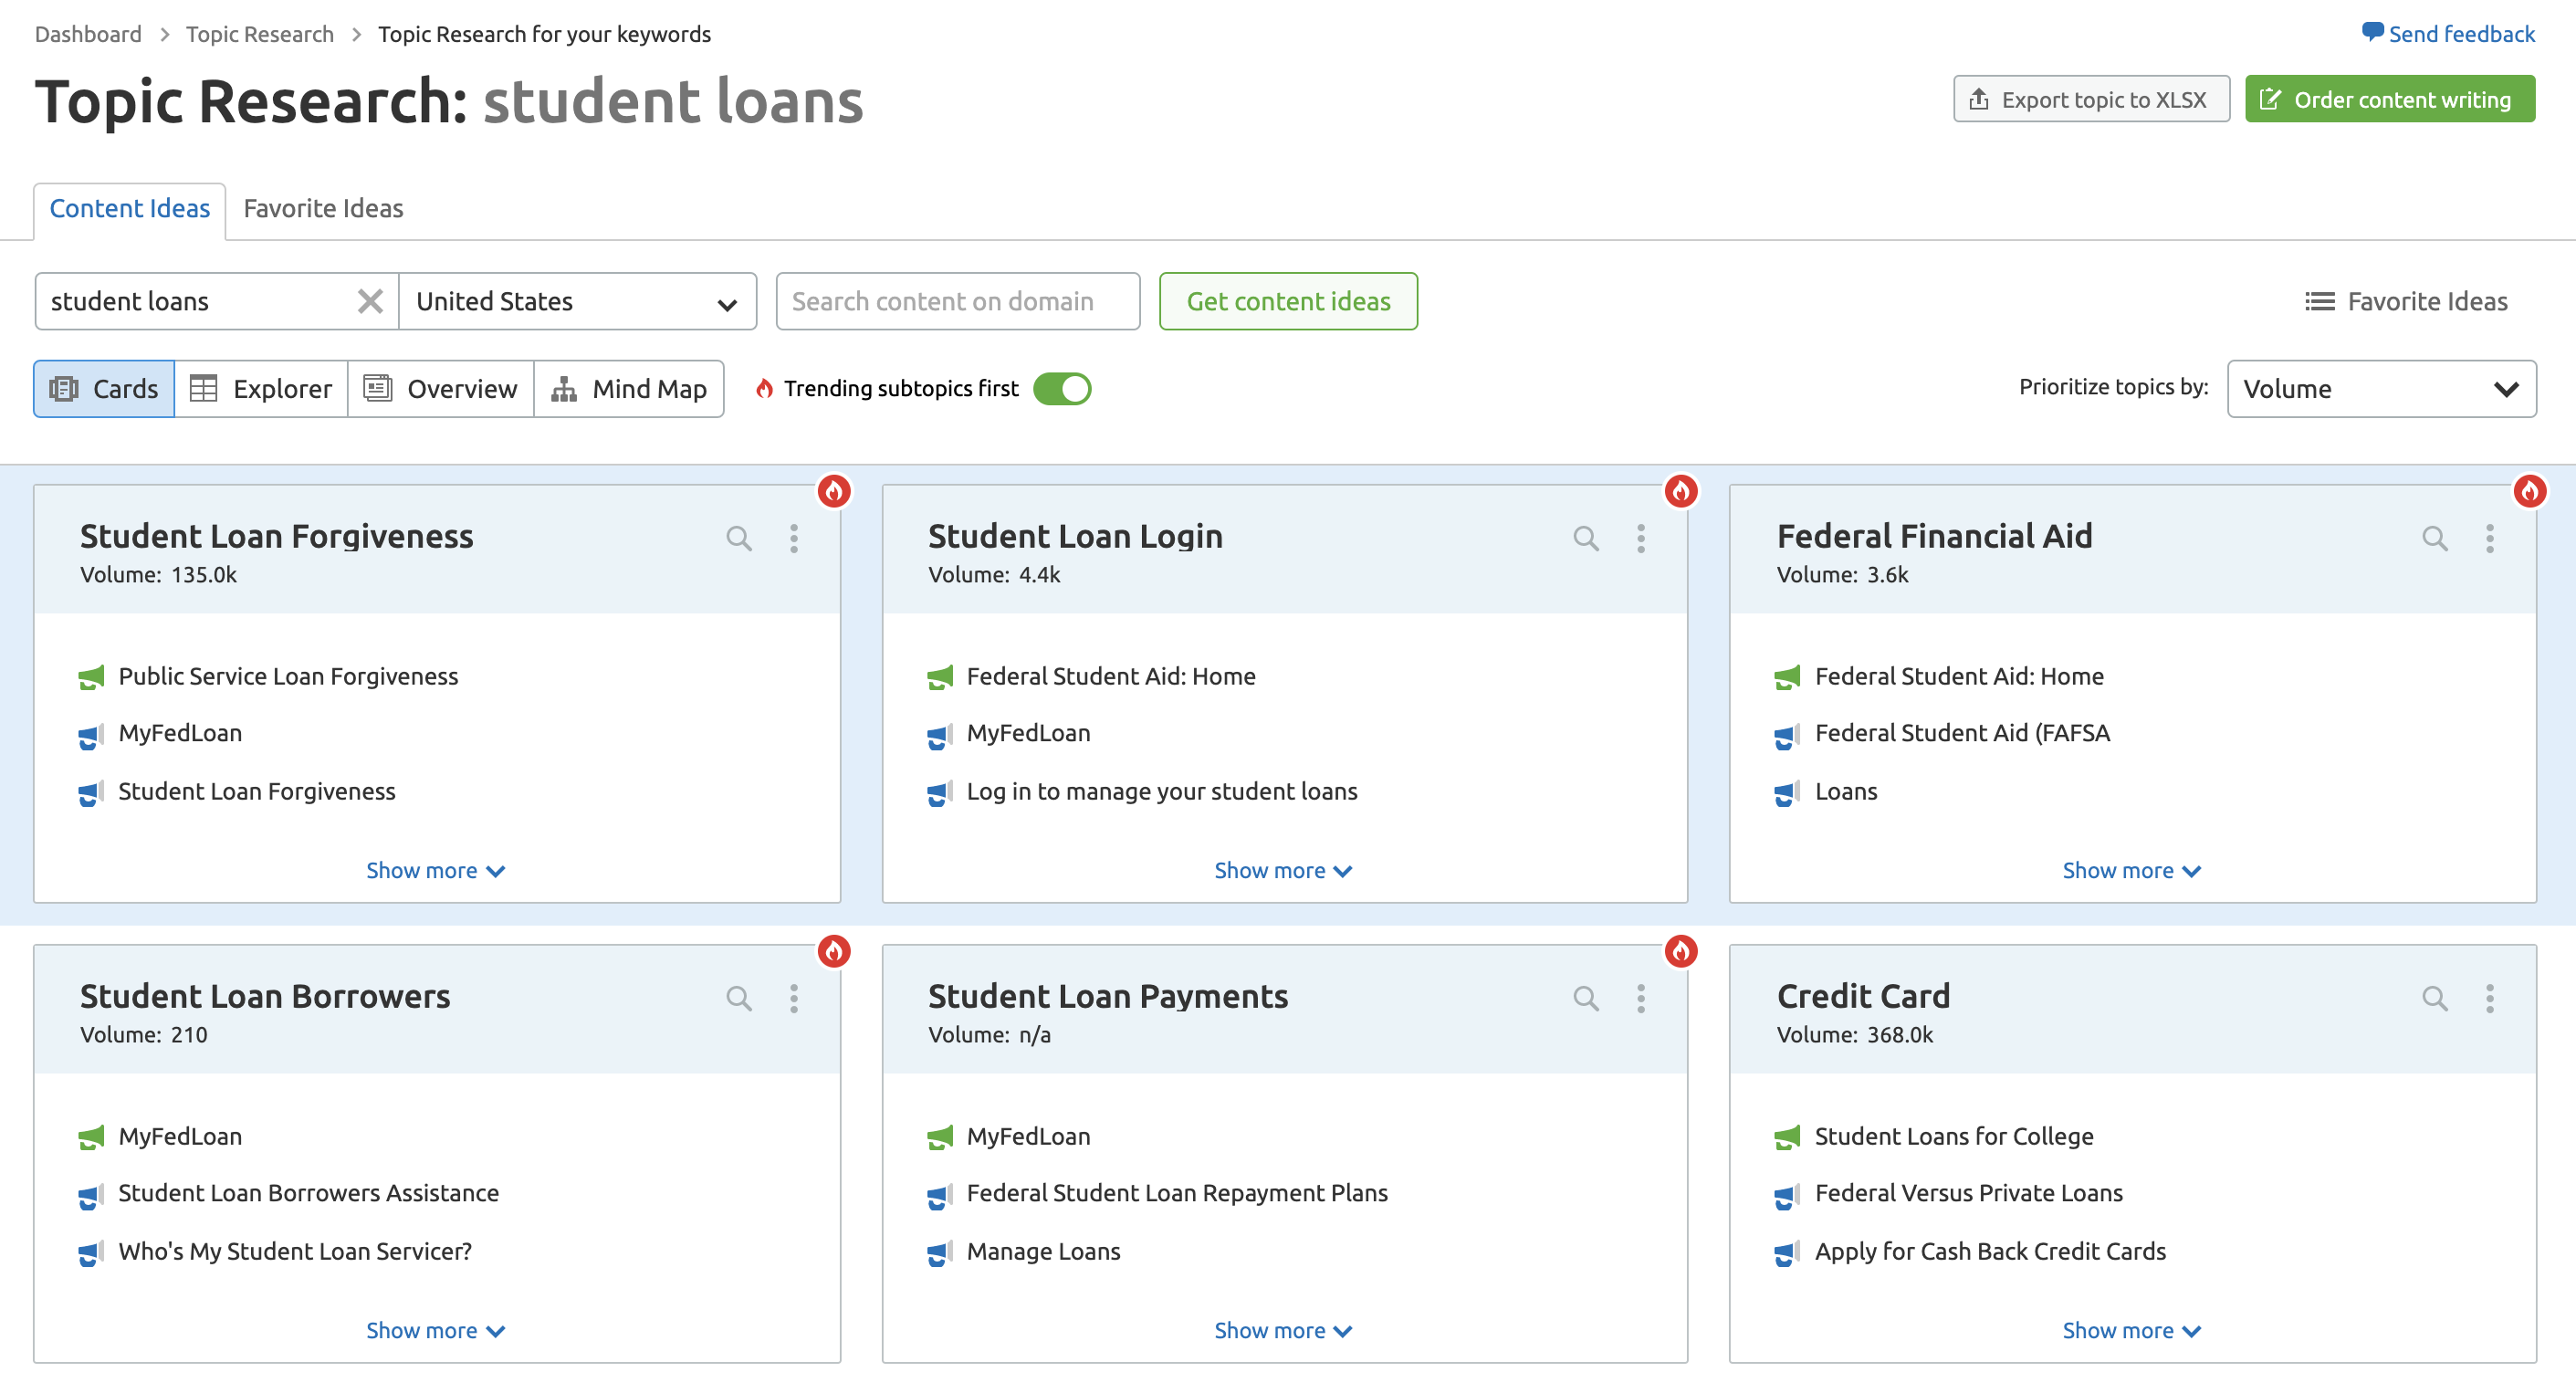Click Export topic to XLSX button
Viewport: 2576px width, 1393px height.
coord(2091,99)
